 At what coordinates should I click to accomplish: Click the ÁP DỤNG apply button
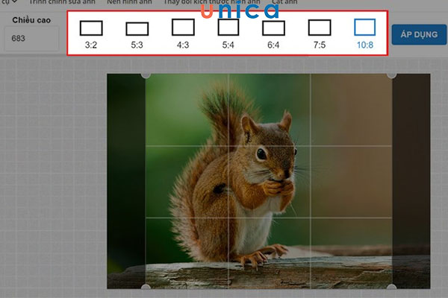(x=419, y=34)
